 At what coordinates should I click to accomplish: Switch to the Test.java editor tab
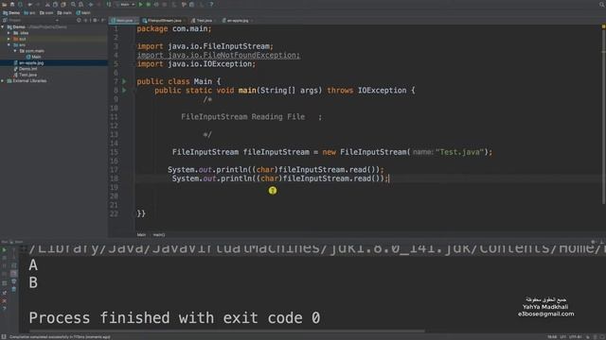(x=204, y=21)
